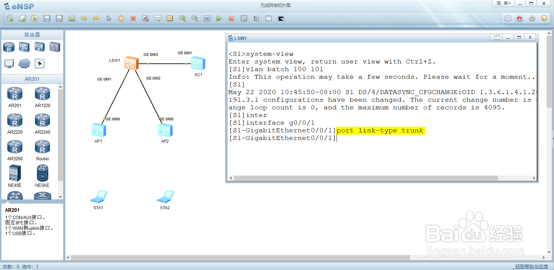
Task: Open the 菜单 menu dropdown
Action: (503, 3)
